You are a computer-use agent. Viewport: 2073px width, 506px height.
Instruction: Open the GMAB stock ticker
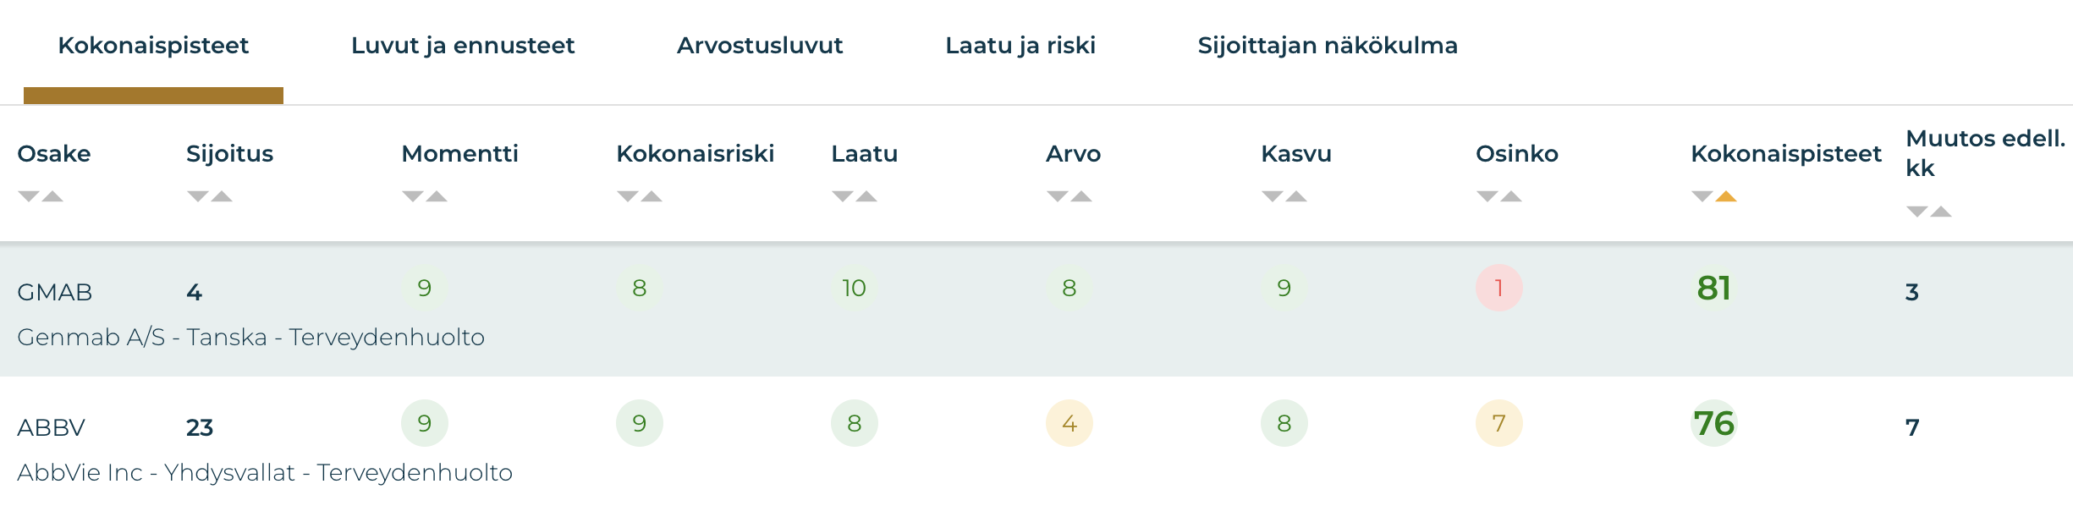(x=55, y=292)
